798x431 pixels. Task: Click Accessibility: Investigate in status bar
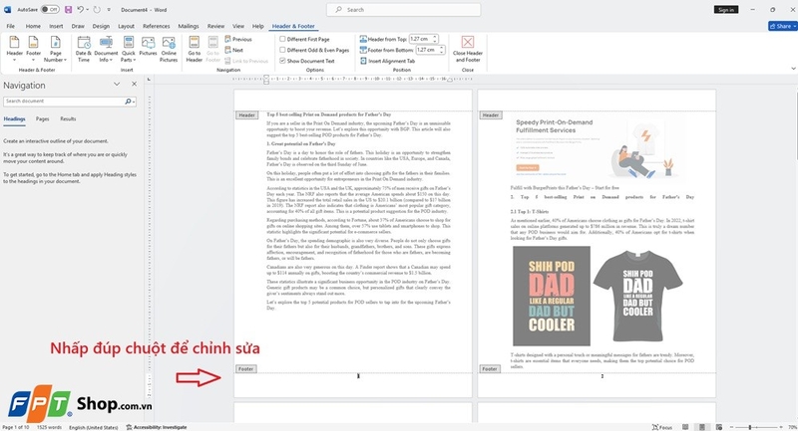157,427
